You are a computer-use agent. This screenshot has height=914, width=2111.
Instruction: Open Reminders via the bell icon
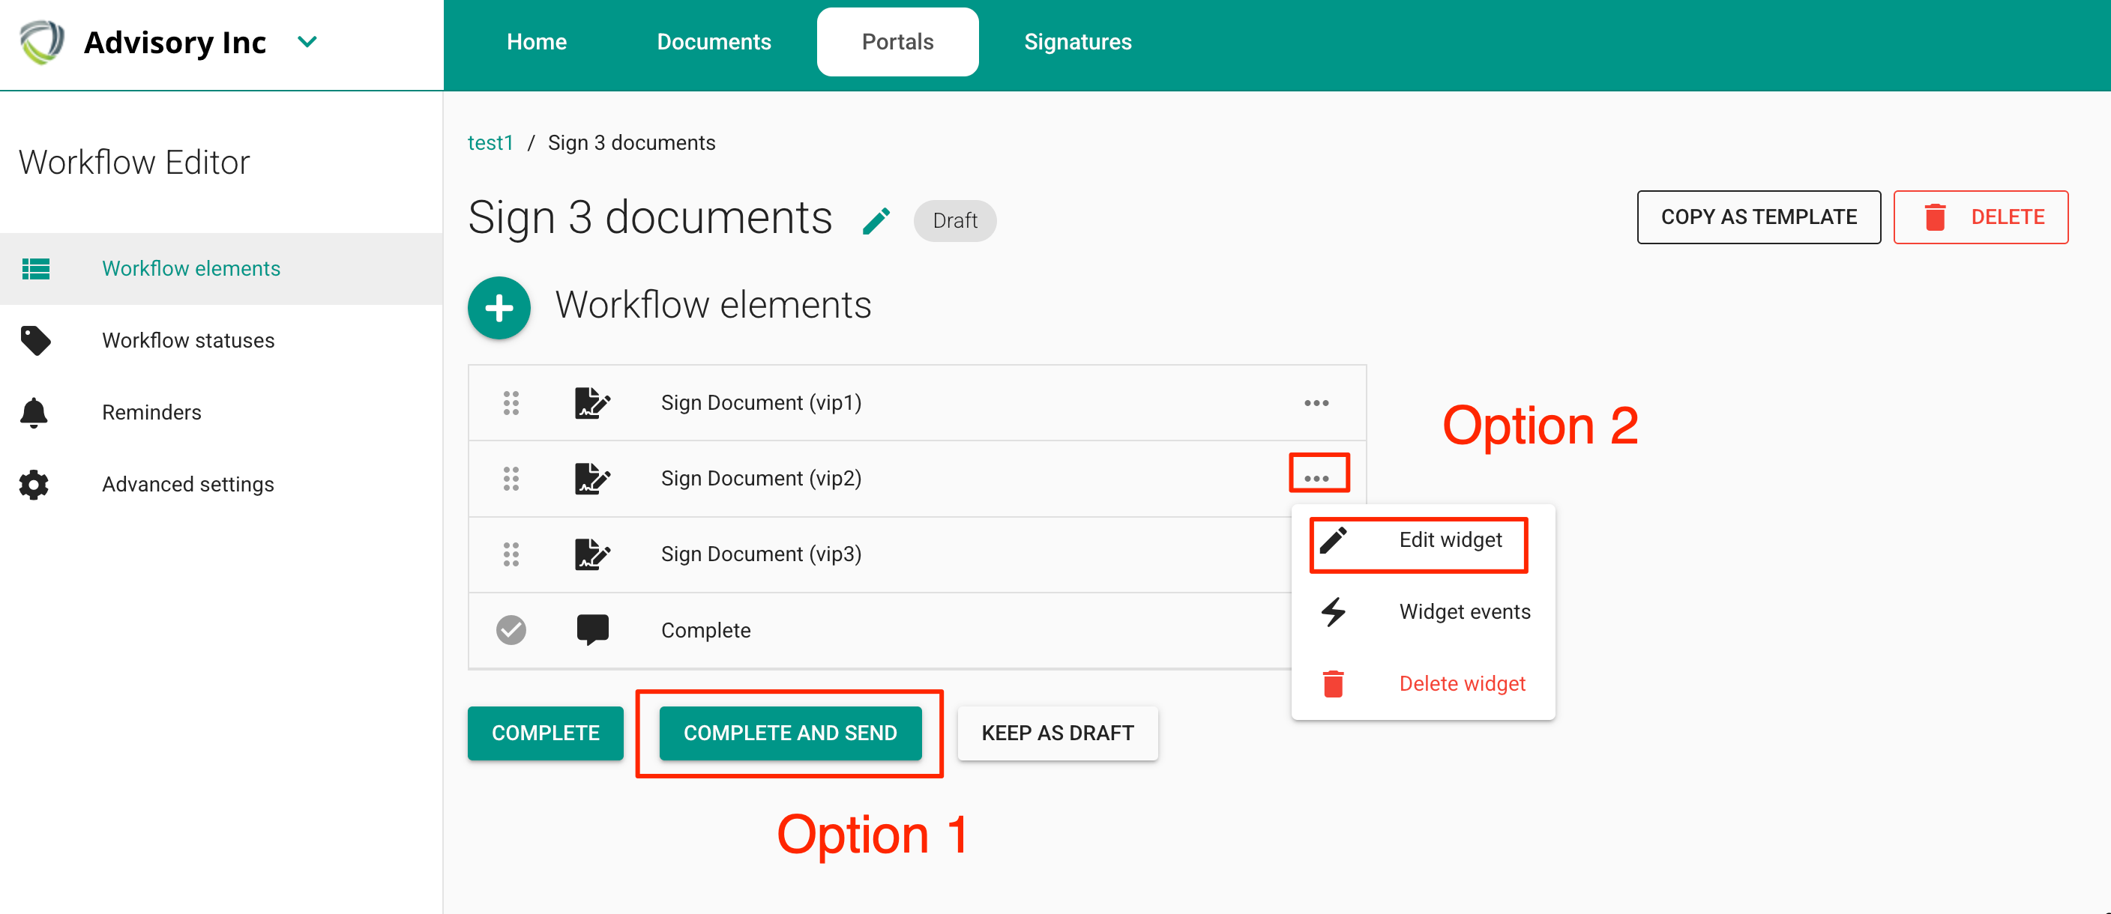[34, 412]
